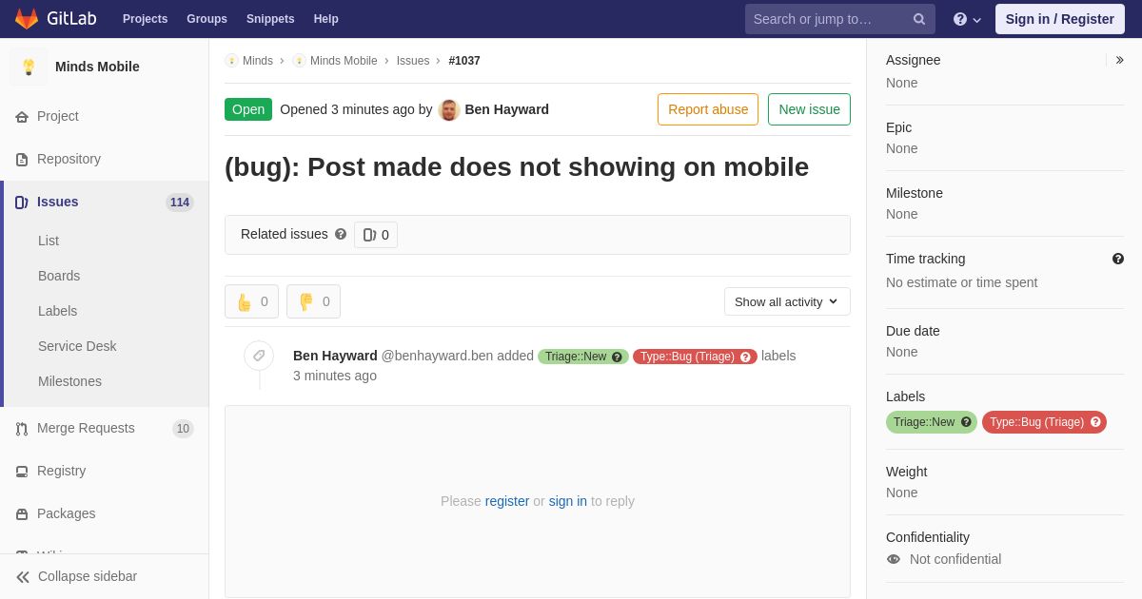
Task: Click the Report abuse button
Action: [x=708, y=109]
